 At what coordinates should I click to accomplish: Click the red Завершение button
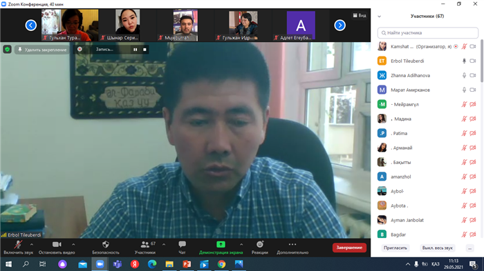pyautogui.click(x=349, y=248)
